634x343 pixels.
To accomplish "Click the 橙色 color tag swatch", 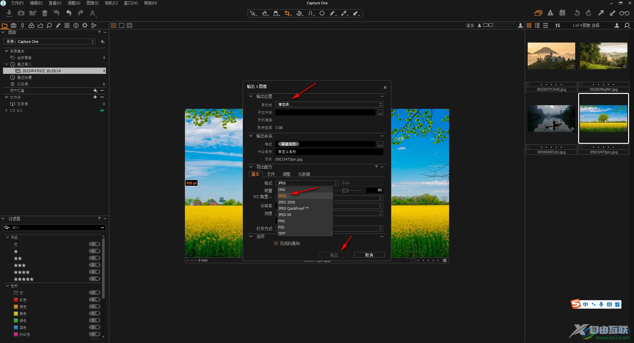I will tap(16, 306).
